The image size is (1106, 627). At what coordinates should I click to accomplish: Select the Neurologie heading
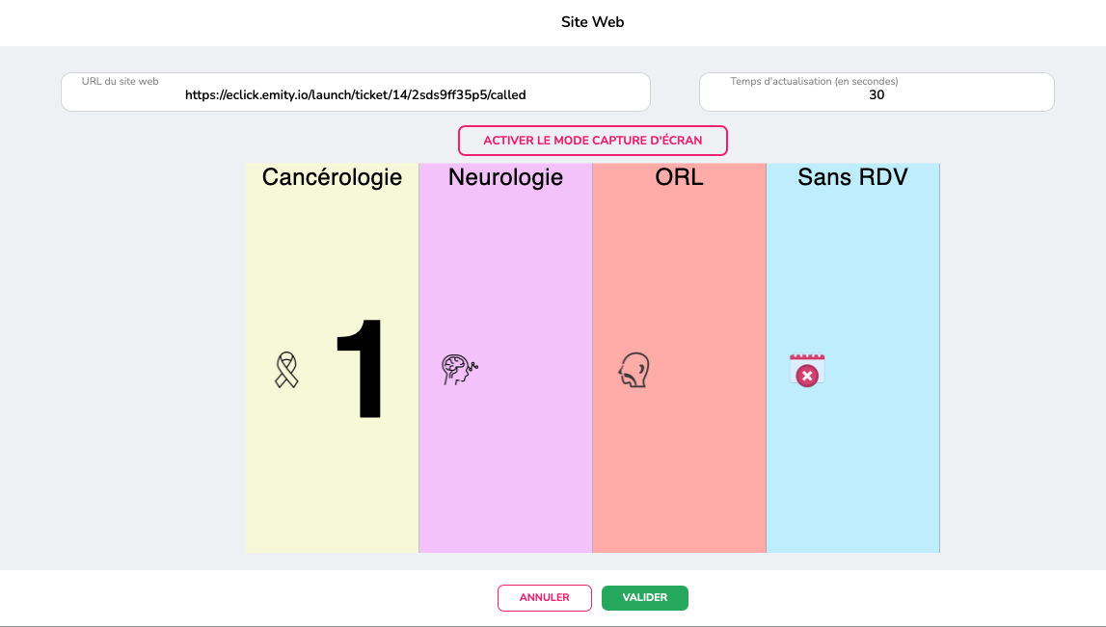pos(505,177)
